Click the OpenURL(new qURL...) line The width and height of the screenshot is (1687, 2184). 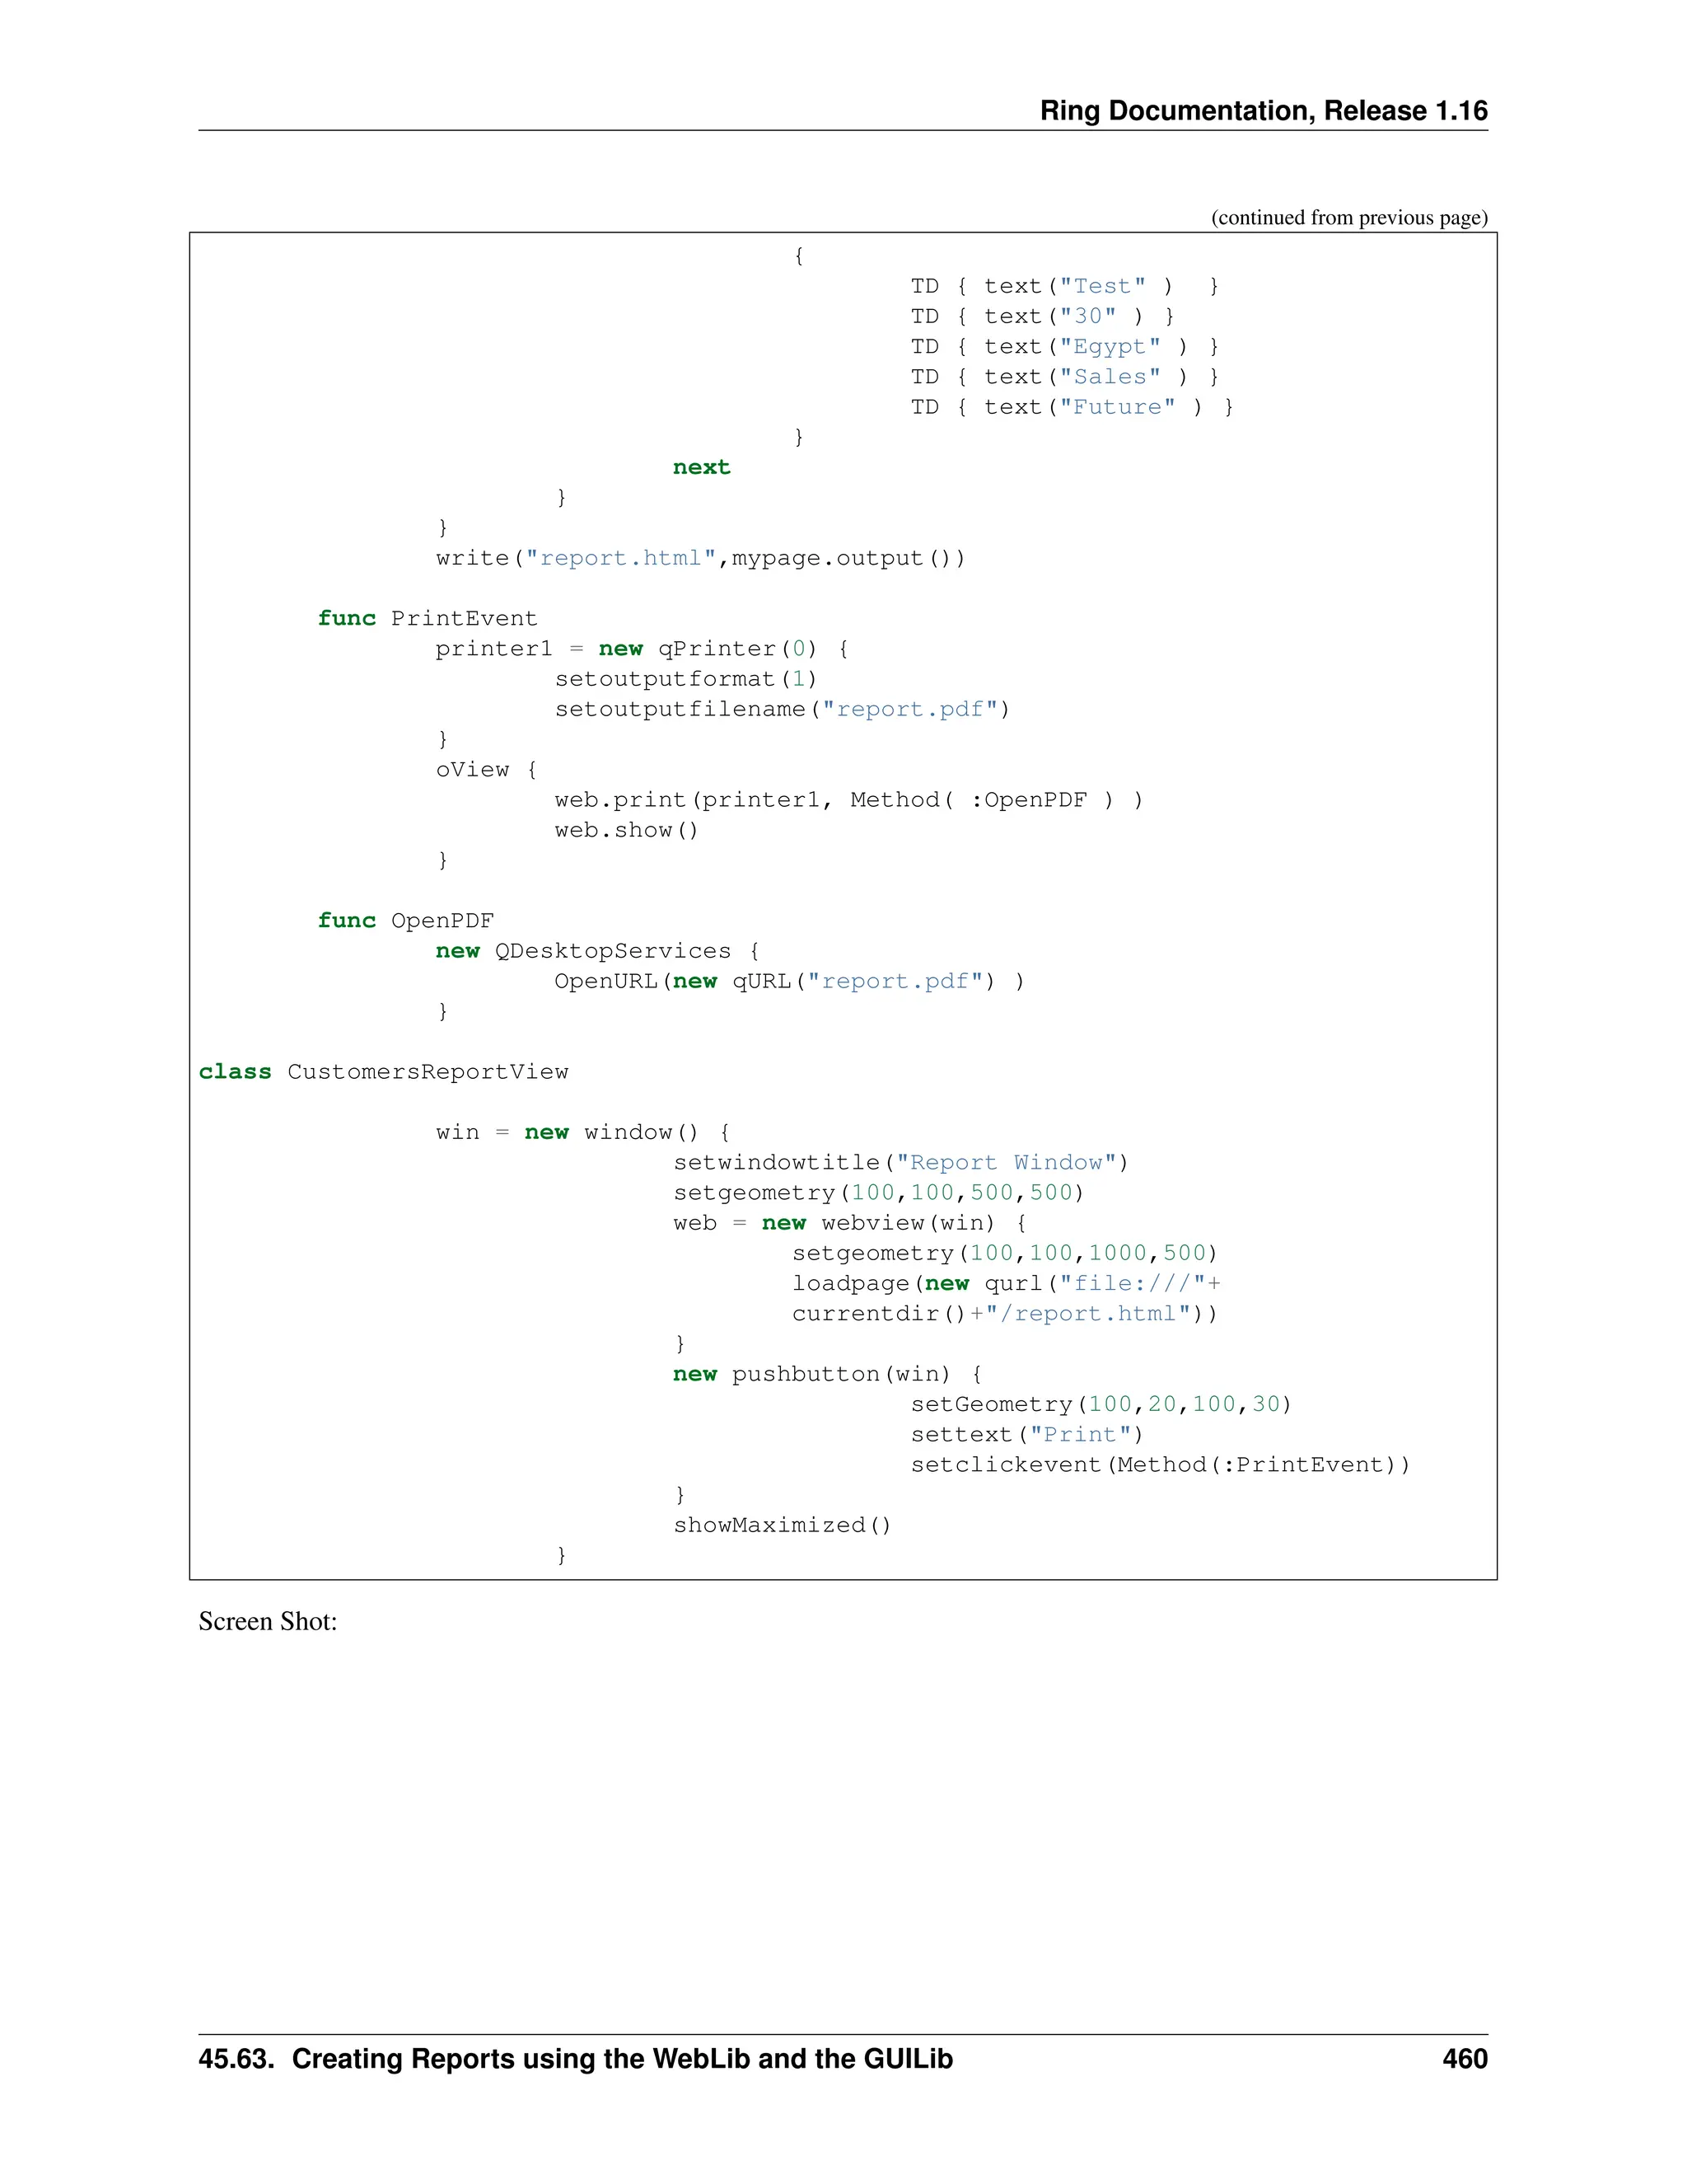point(788,981)
